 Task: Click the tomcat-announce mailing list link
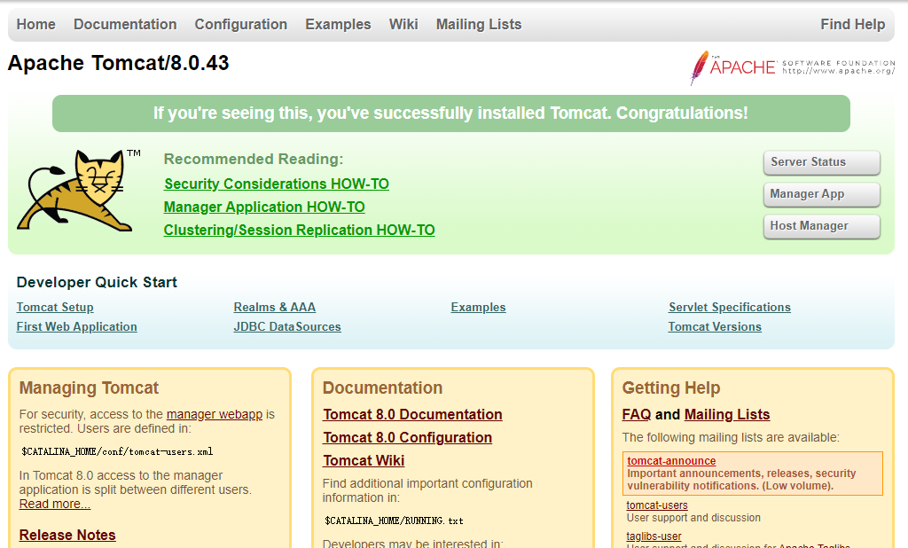point(671,461)
